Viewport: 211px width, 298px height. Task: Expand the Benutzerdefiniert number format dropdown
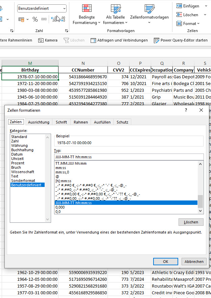(64, 8)
